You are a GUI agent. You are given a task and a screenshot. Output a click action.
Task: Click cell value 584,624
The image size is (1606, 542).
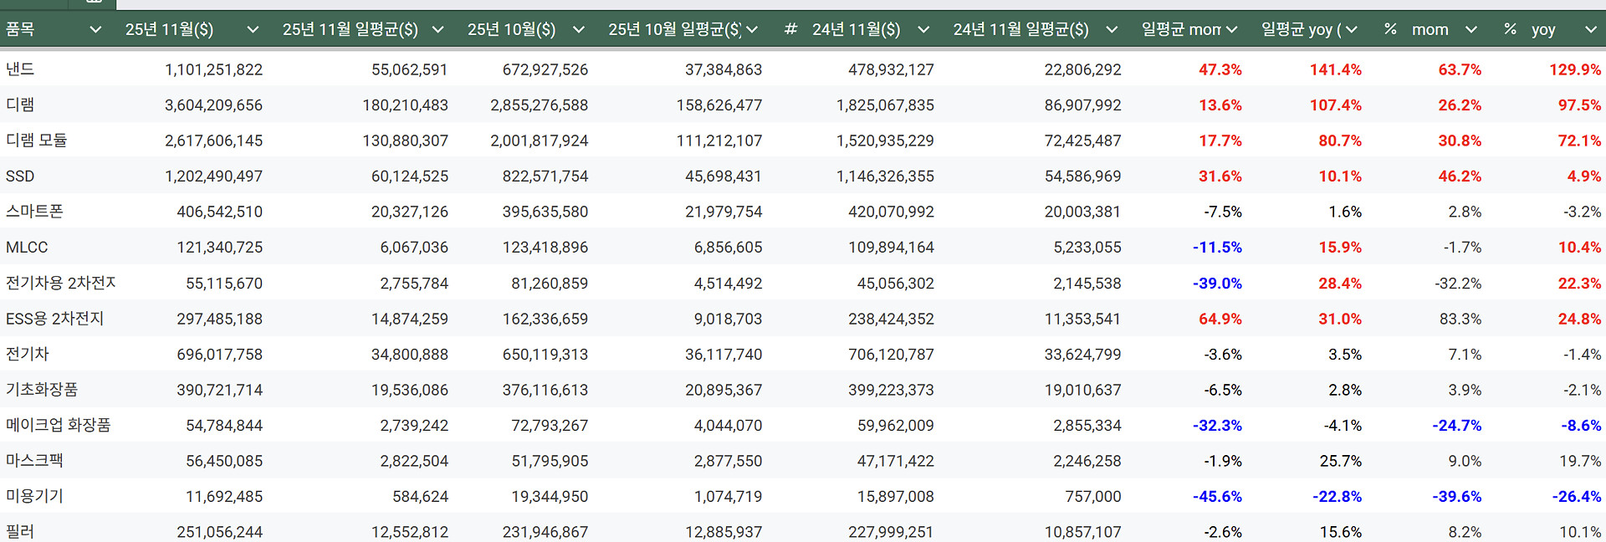click(x=420, y=497)
